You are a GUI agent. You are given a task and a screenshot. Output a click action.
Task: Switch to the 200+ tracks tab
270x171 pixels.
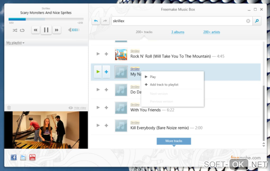[144, 32]
